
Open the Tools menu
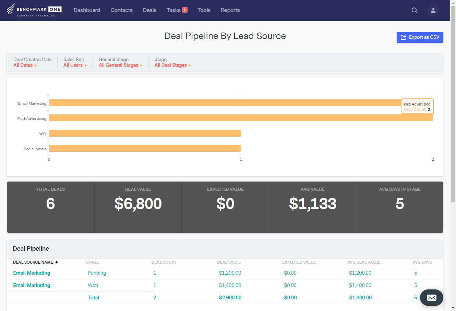tap(204, 10)
